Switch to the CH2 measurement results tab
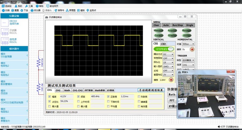This screenshot has height=130, width=242. (58, 90)
